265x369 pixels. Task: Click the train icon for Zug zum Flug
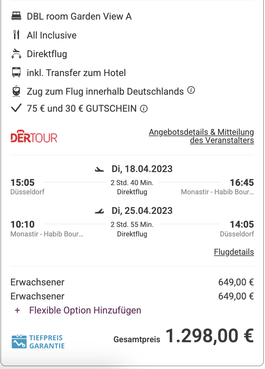(16, 91)
